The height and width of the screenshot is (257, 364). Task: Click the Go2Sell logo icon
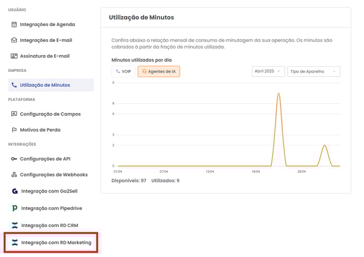[x=14, y=191]
